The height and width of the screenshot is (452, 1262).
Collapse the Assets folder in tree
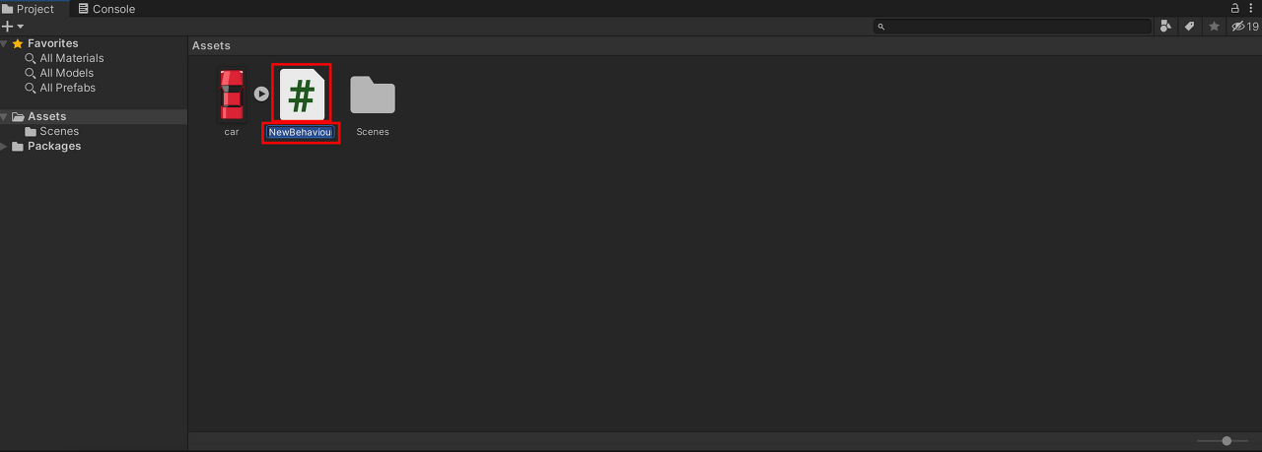click(5, 116)
